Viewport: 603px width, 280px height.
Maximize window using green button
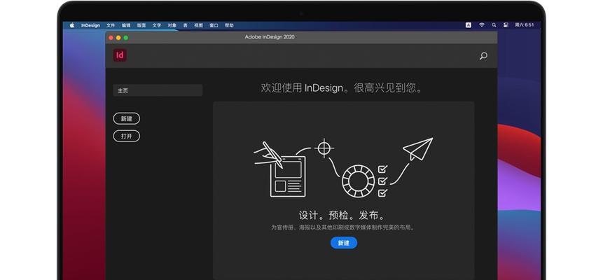tap(126, 38)
